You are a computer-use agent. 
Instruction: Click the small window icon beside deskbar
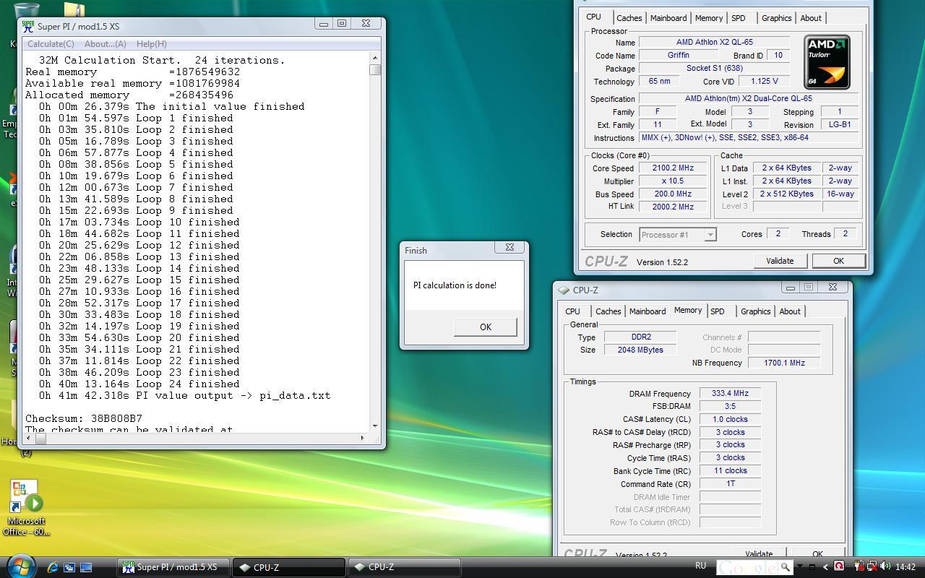click(812, 567)
